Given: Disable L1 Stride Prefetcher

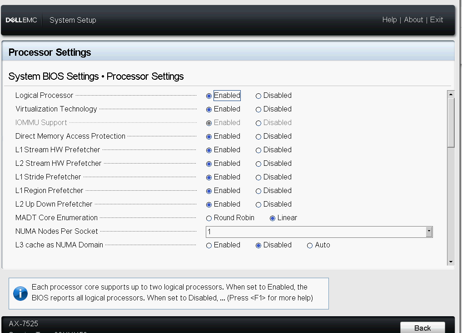Looking at the screenshot, I should (258, 178).
